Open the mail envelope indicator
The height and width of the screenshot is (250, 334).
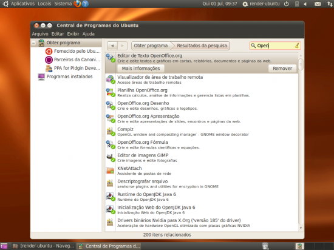point(318,4)
